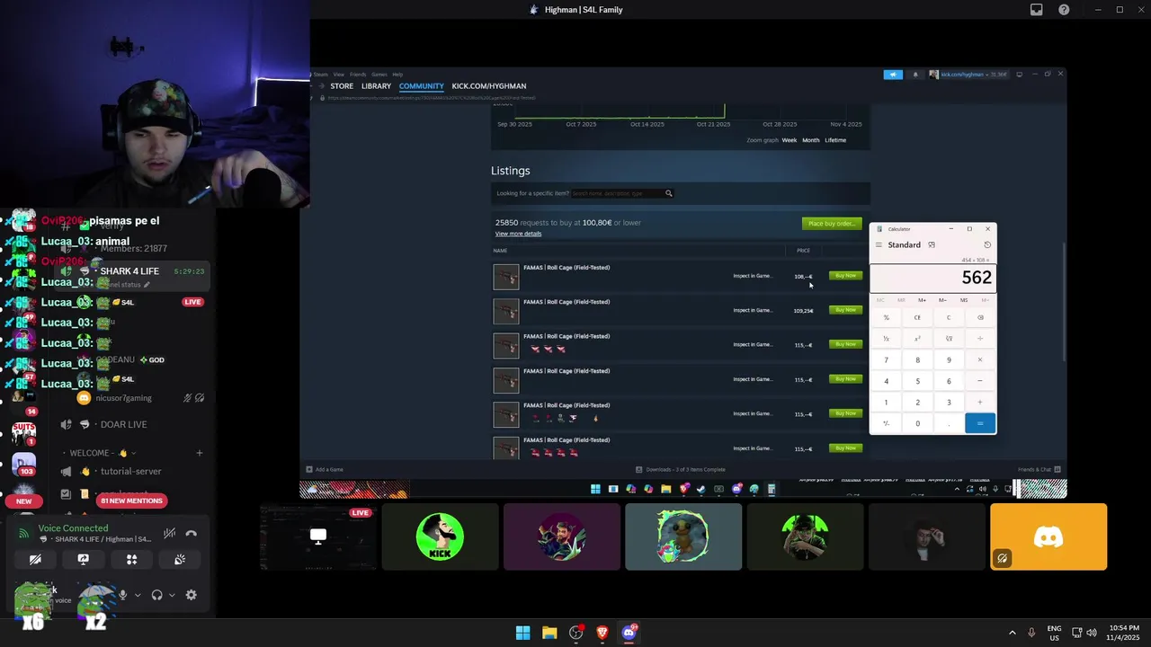Image resolution: width=1151 pixels, height=647 pixels.
Task: Open the View menu in Steam
Action: click(x=339, y=75)
